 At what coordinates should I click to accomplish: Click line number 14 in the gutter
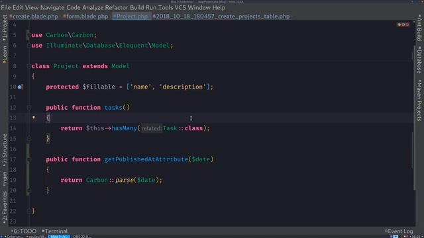point(13,128)
